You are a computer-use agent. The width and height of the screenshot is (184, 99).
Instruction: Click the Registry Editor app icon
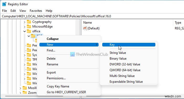point(4,4)
